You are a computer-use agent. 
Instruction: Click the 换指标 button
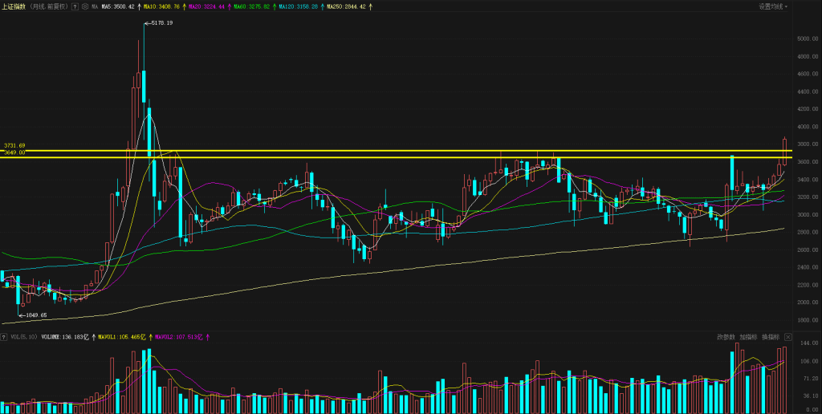(x=771, y=336)
